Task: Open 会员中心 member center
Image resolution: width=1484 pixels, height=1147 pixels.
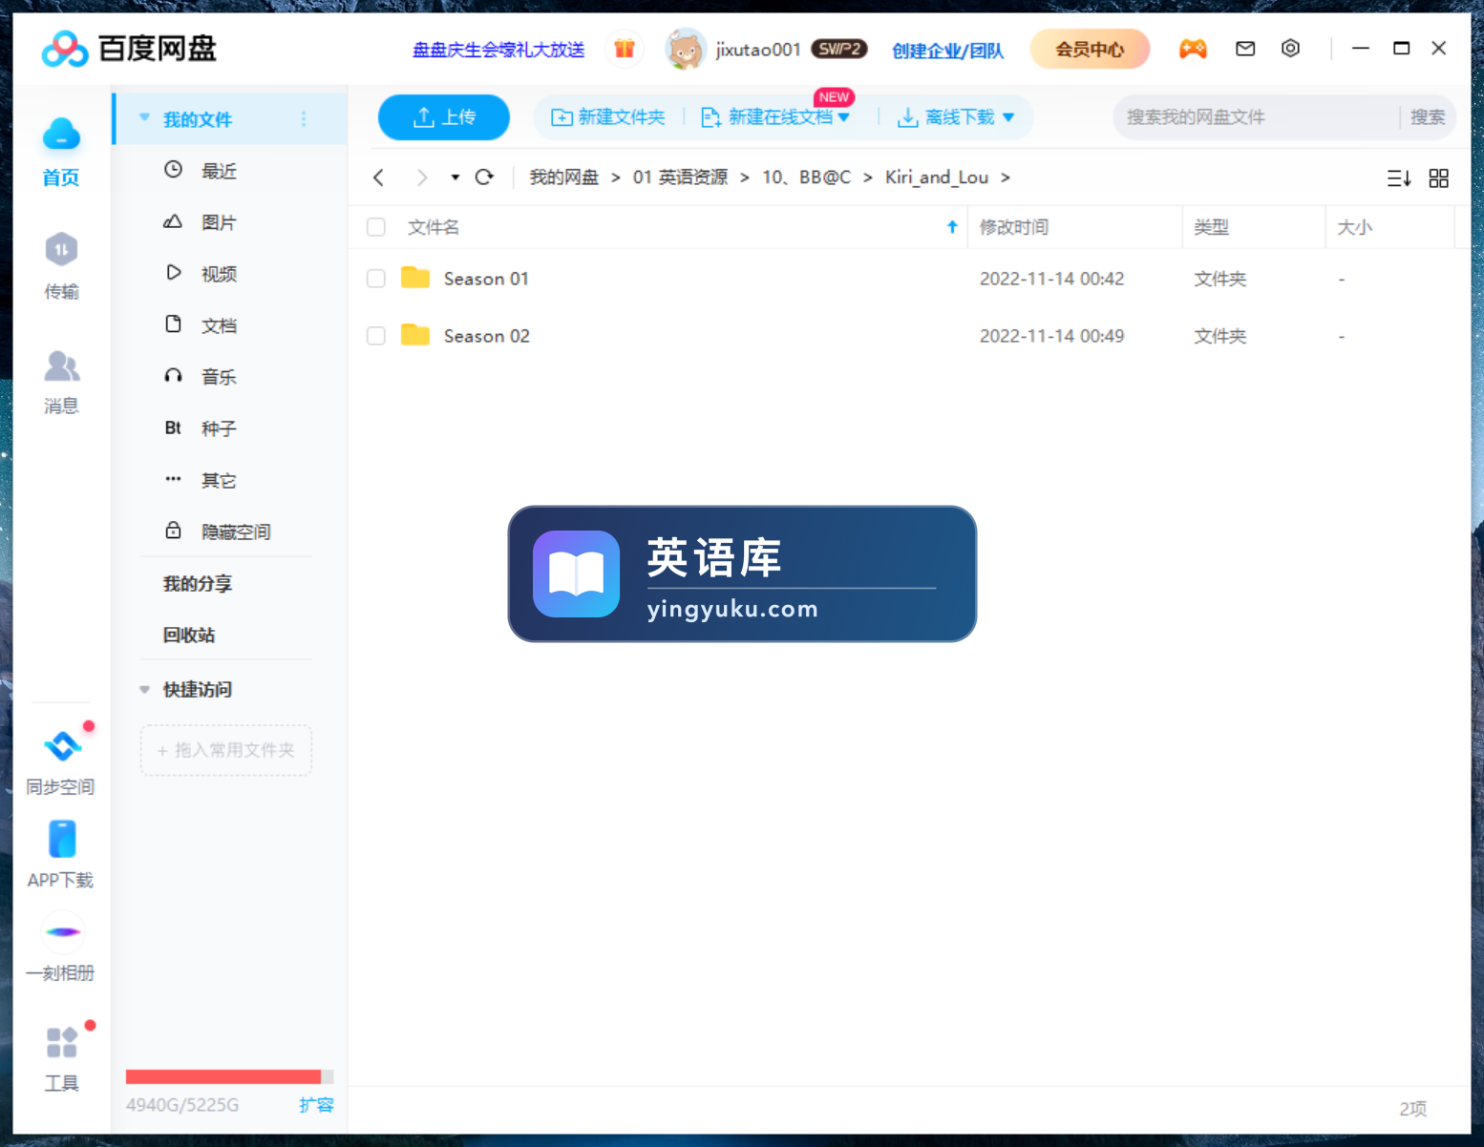Action: (1090, 49)
